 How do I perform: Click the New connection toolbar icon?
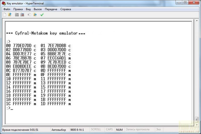pos(5,15)
